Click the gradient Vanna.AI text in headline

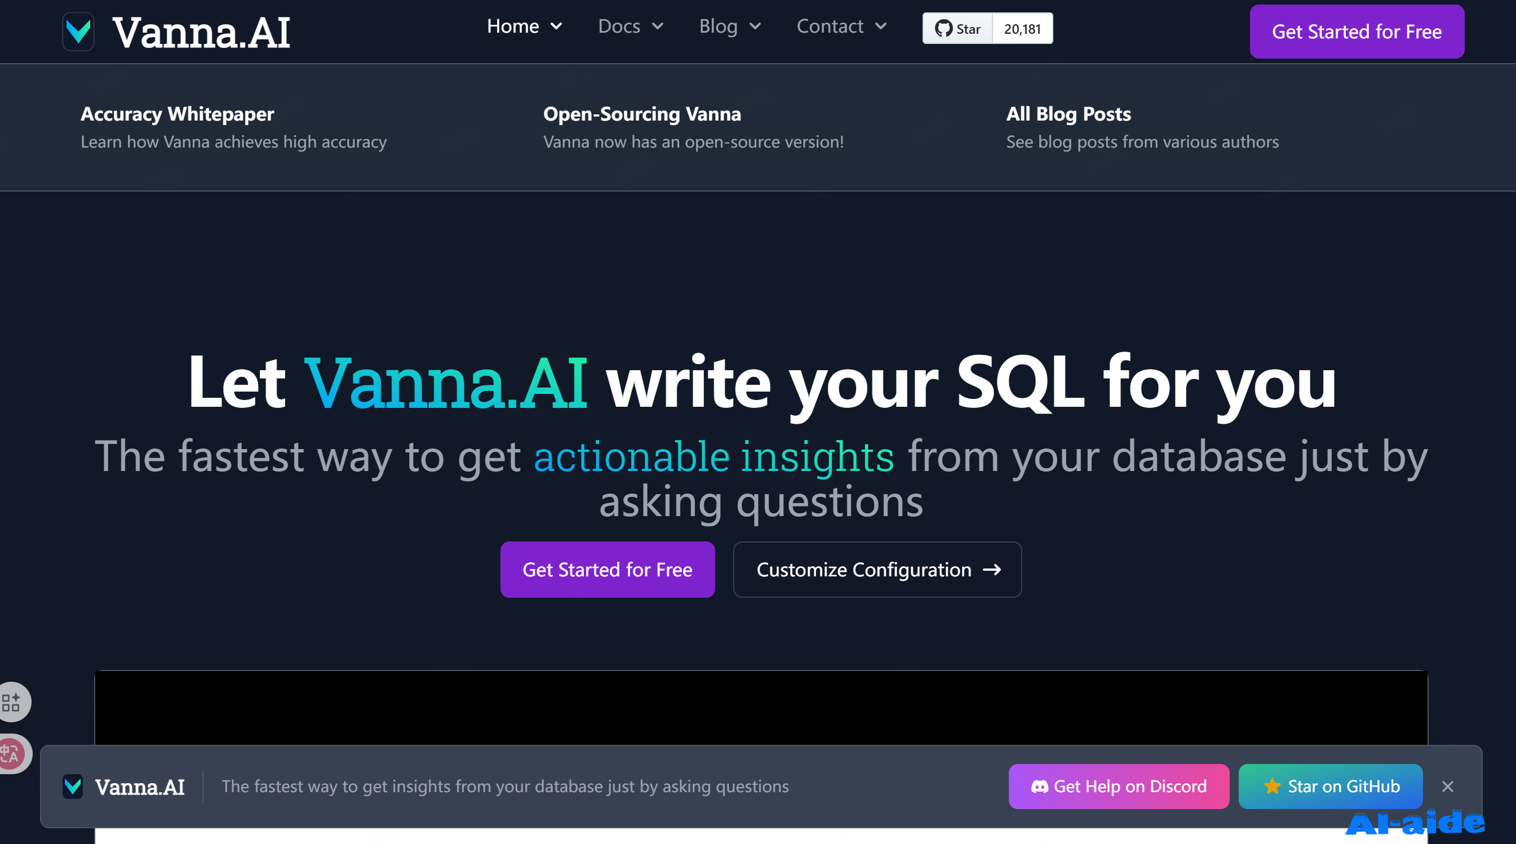446,384
